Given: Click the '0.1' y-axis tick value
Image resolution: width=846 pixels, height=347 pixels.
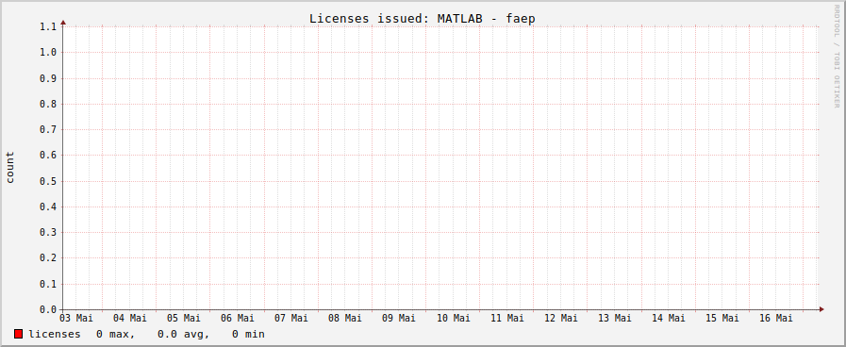Looking at the screenshot, I should (x=48, y=285).
